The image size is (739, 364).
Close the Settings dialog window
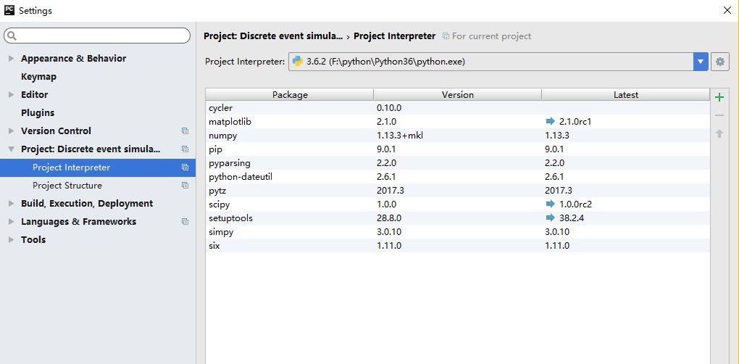coord(727,10)
